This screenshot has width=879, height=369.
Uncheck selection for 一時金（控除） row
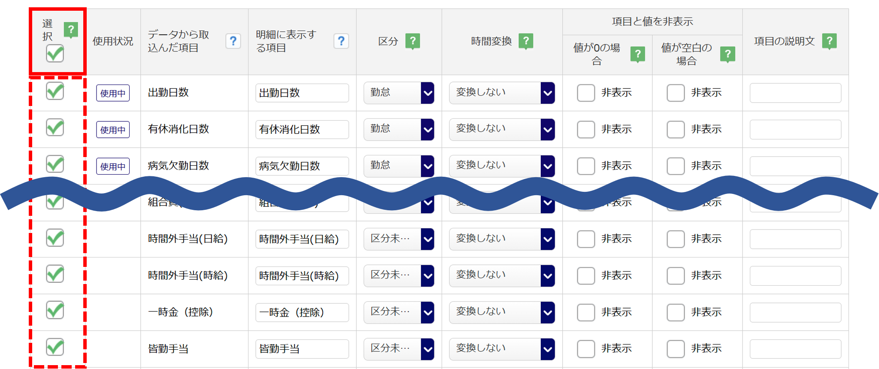point(55,310)
